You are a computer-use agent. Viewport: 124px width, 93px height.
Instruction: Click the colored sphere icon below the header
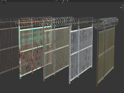tap(63, 3)
